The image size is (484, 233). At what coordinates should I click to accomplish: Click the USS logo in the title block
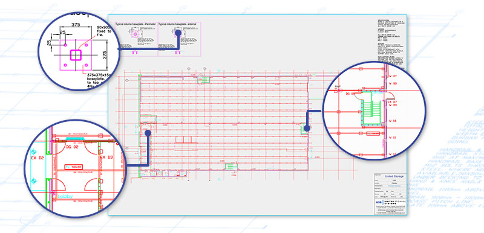click(x=378, y=203)
